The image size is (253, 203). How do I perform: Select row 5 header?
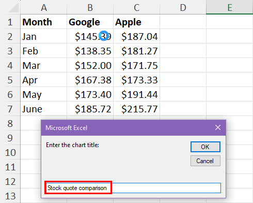(x=10, y=80)
